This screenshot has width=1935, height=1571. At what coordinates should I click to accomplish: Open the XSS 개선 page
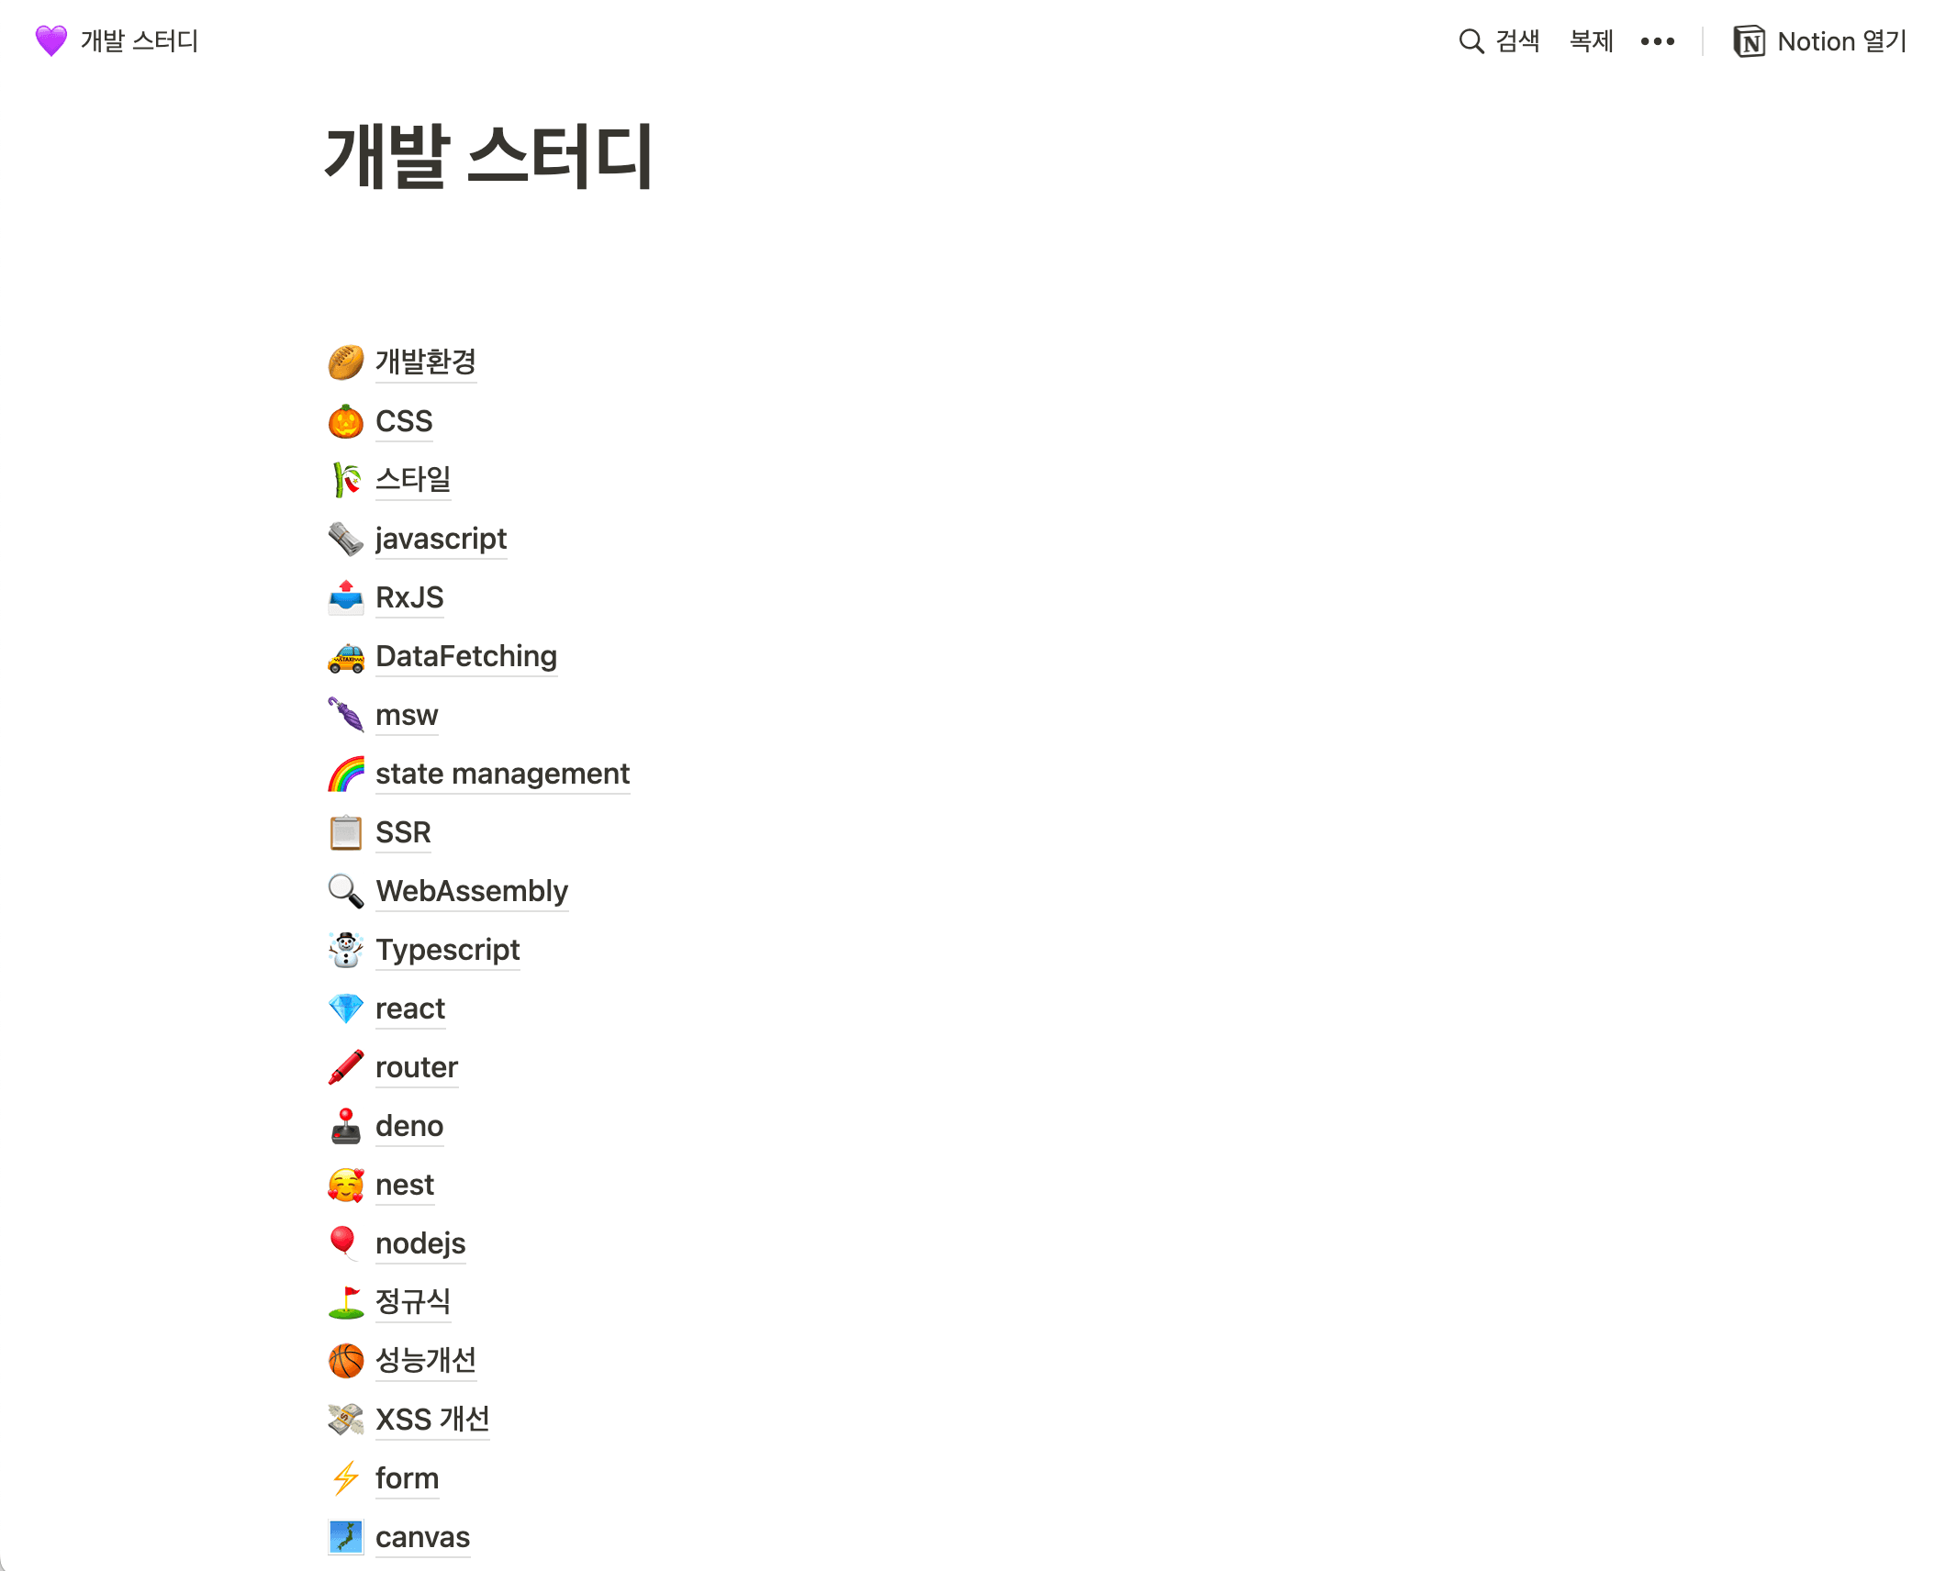click(432, 1420)
